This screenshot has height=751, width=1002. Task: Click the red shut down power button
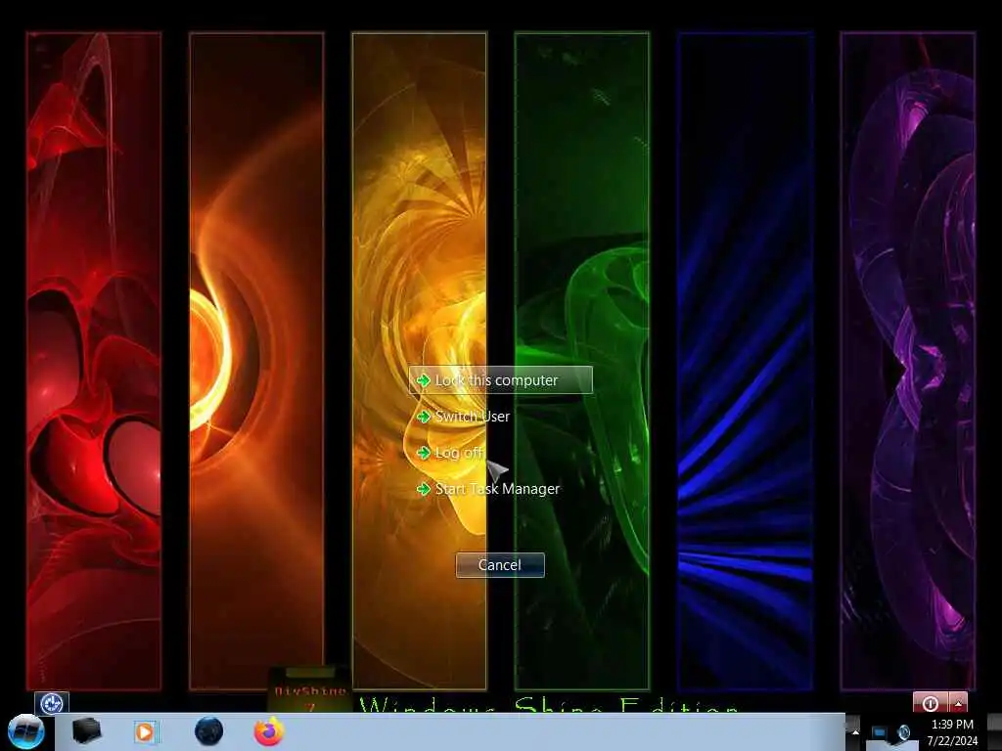point(931,703)
